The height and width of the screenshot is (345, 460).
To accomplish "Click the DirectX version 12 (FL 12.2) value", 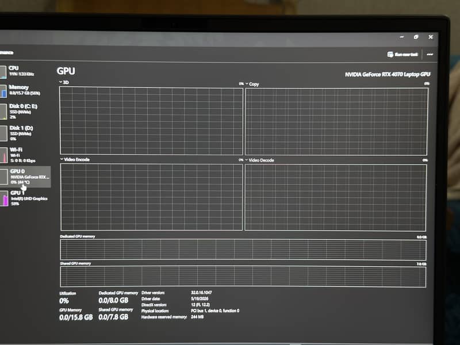I will coord(200,305).
